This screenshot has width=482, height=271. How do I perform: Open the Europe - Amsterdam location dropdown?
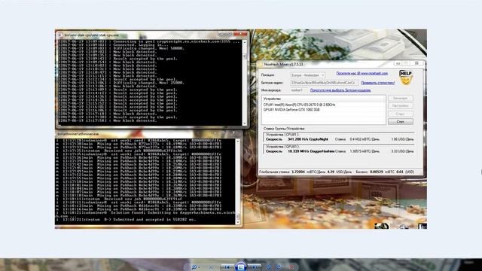[308, 75]
